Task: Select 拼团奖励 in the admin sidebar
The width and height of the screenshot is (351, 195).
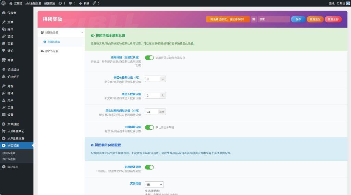Action: [16, 145]
